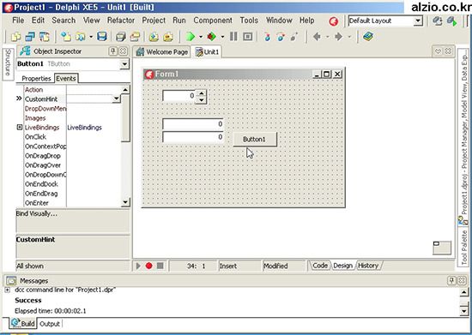Open the File menu
472x335 pixels.
18,21
